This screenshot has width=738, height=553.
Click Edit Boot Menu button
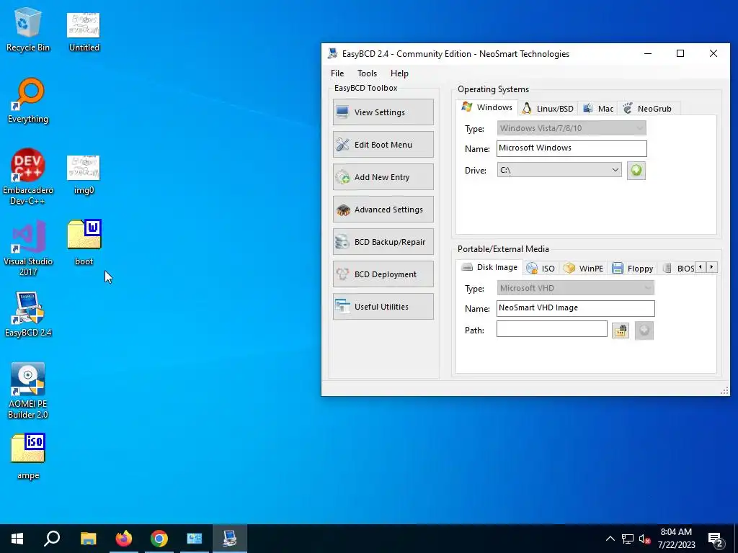383,144
